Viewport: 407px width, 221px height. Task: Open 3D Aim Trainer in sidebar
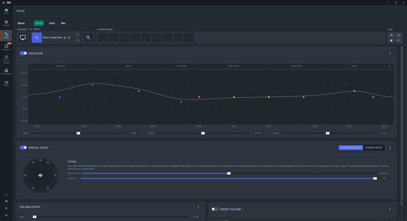[6, 59]
